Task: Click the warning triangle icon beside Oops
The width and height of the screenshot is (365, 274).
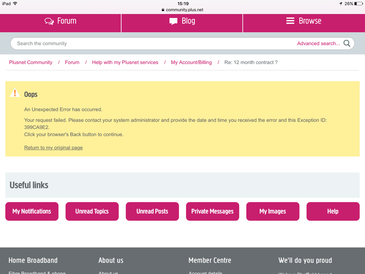Action: (15, 93)
